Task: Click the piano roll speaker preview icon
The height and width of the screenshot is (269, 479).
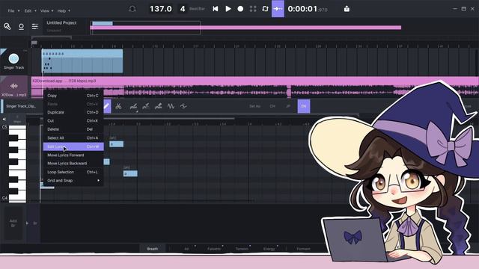Action: [4, 120]
